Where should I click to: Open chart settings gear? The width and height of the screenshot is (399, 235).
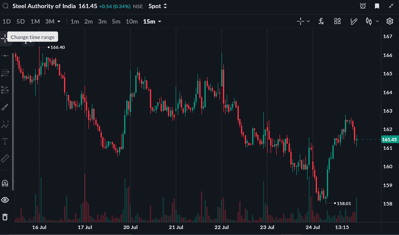coord(390,21)
